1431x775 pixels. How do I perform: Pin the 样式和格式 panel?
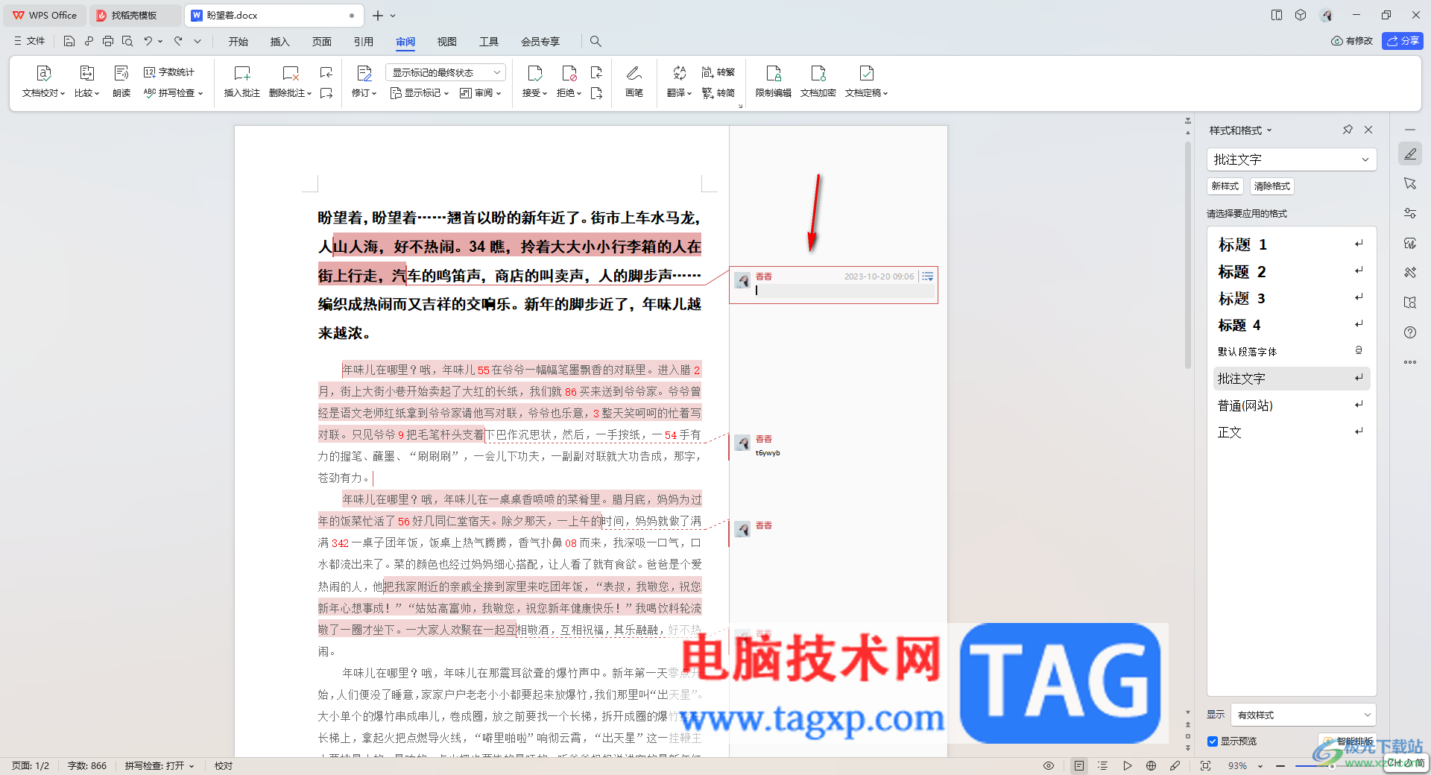click(1348, 130)
